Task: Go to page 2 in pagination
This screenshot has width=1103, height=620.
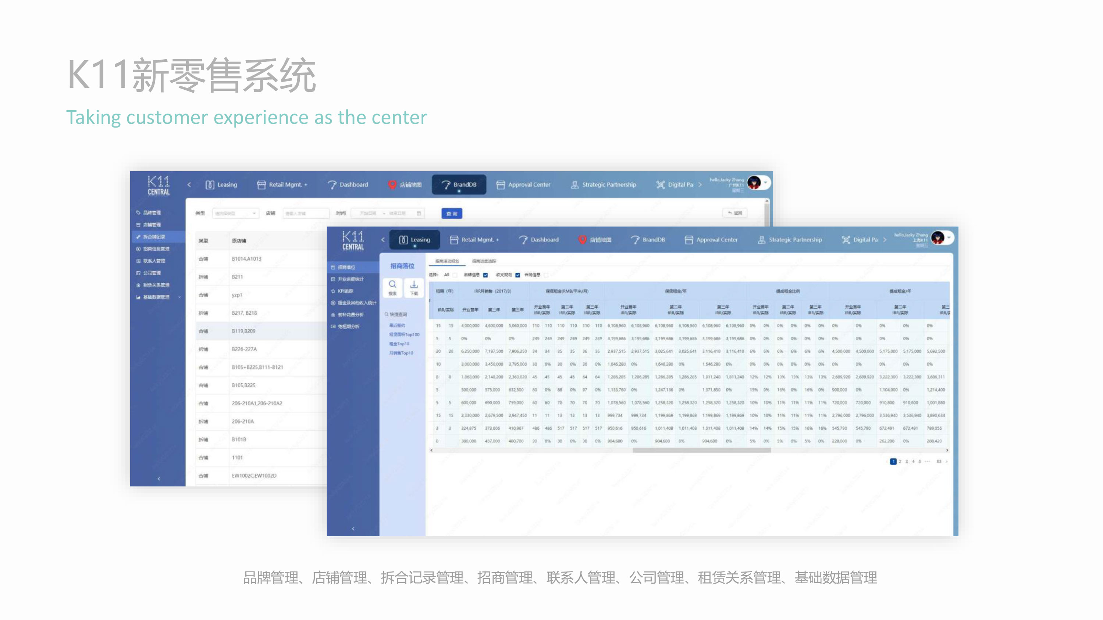Action: coord(900,462)
